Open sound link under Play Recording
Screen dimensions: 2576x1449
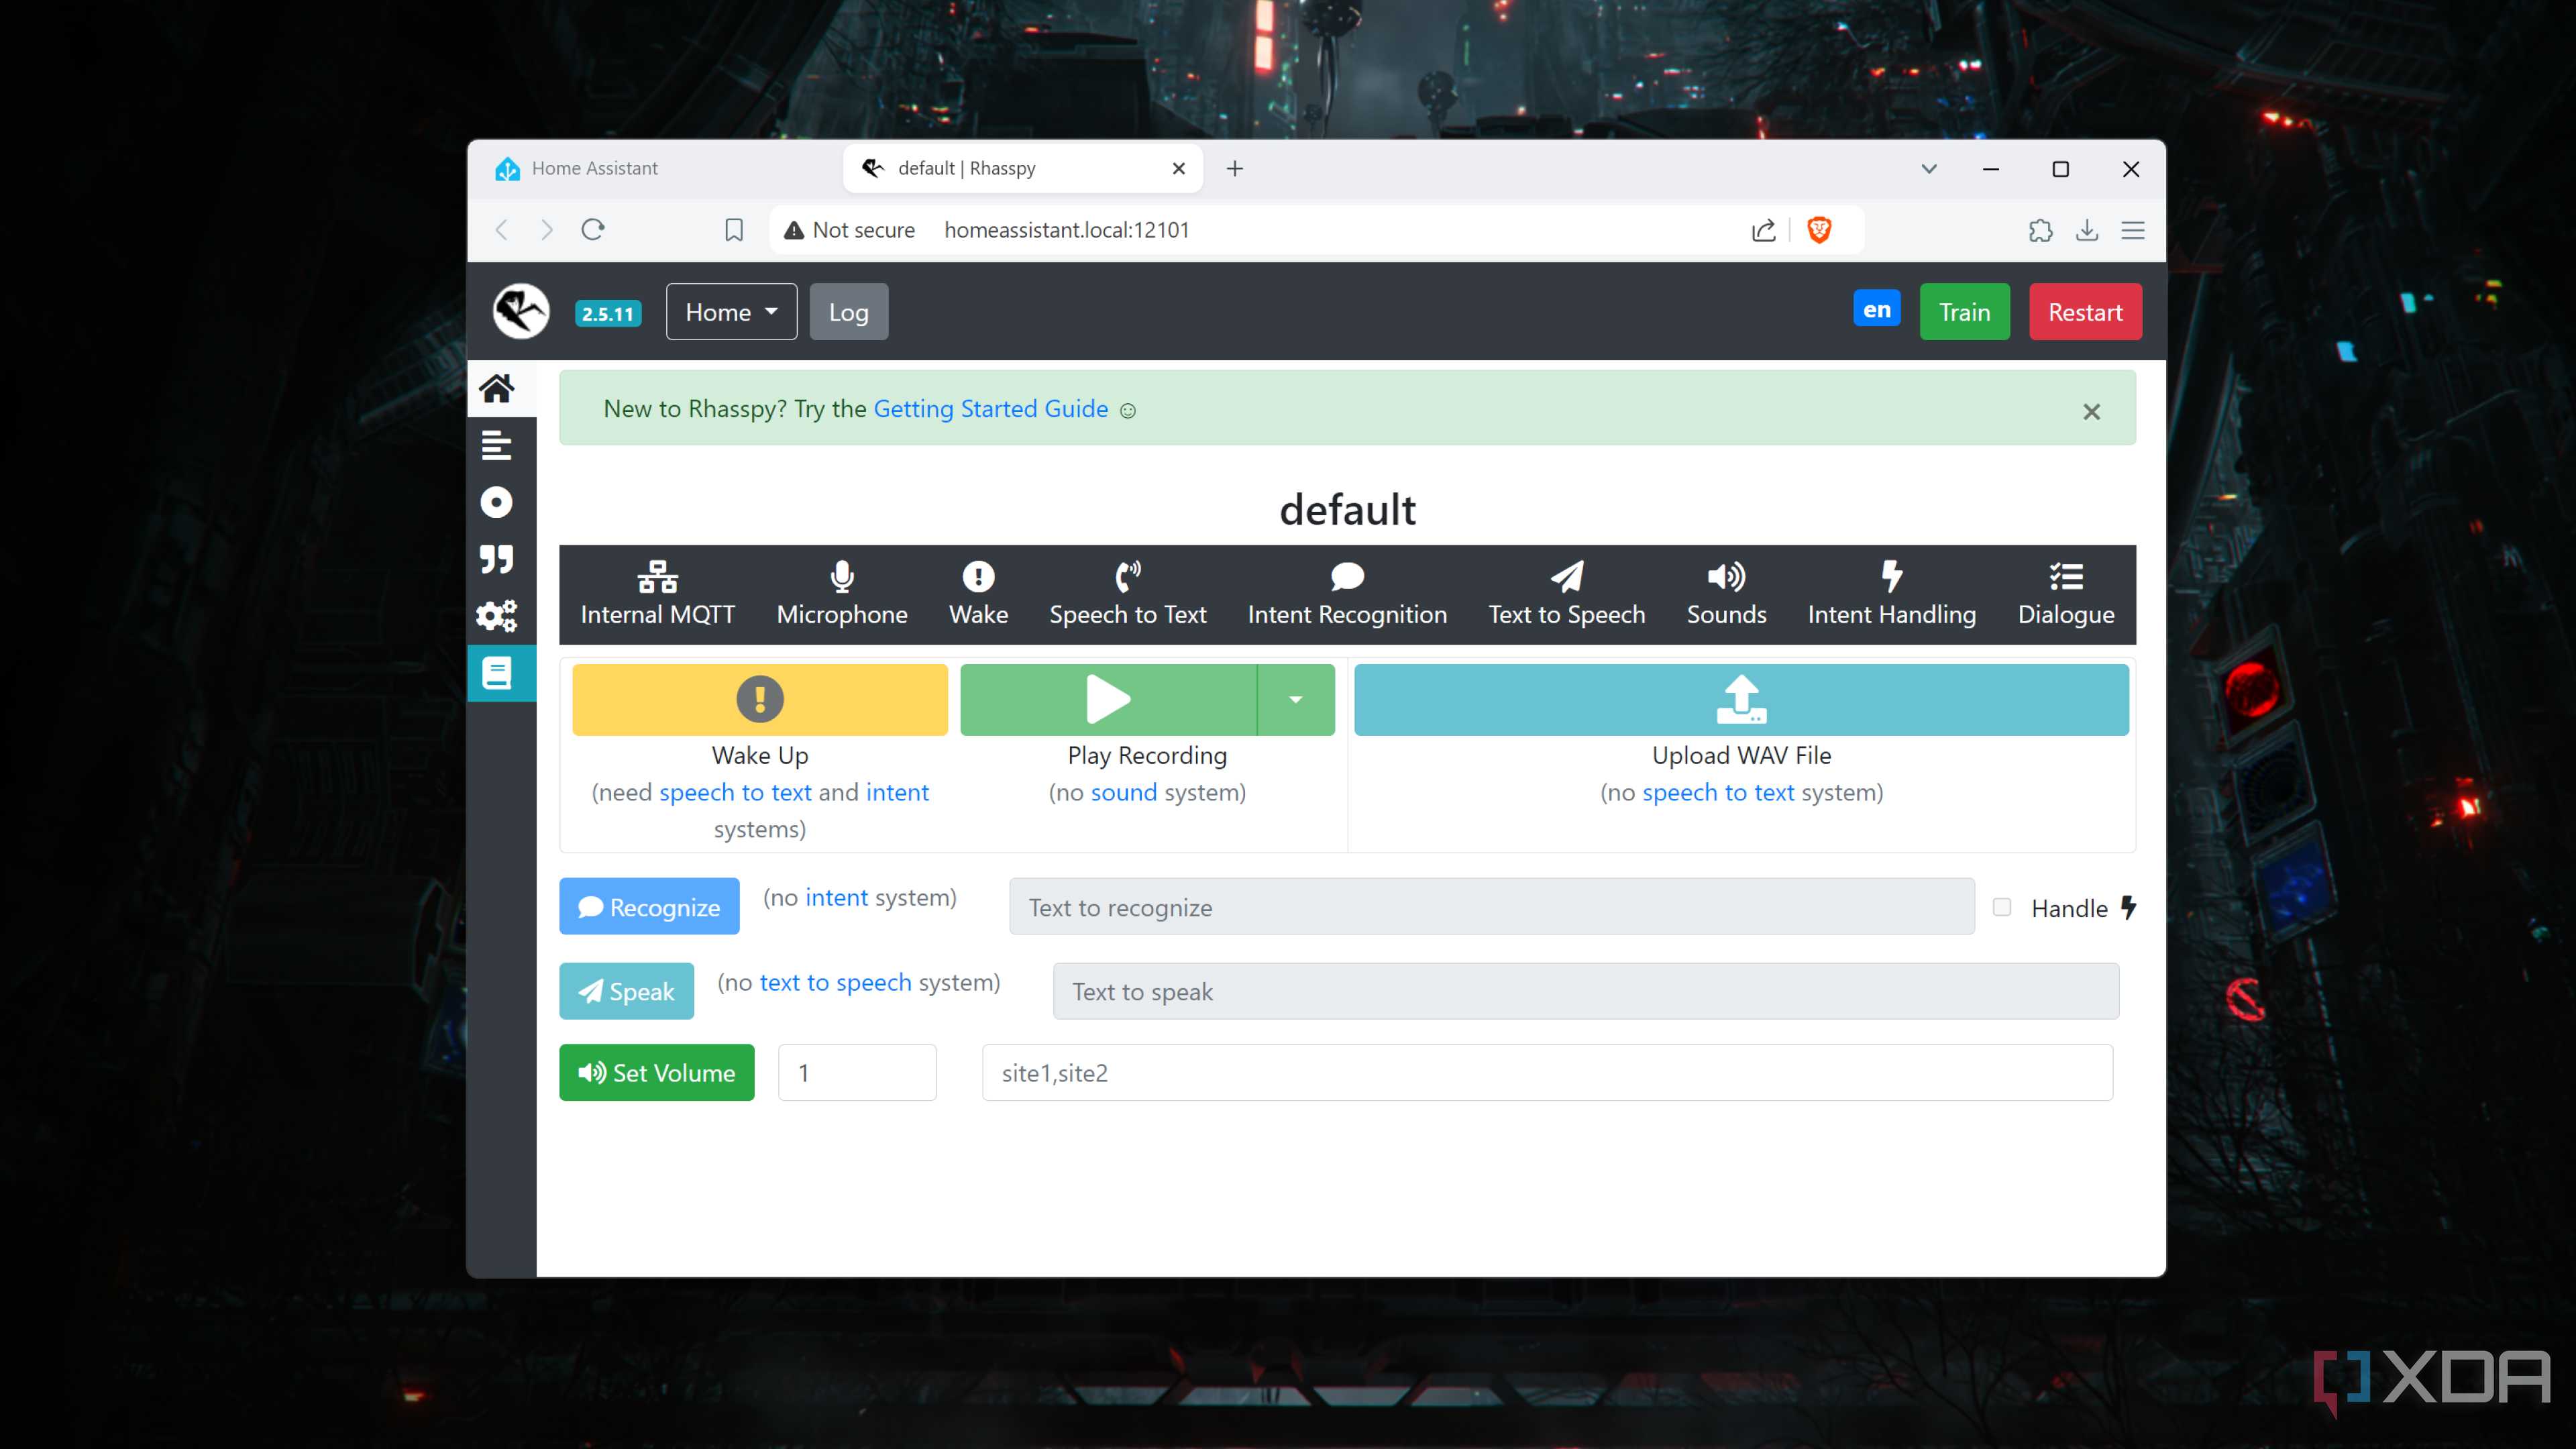(x=1123, y=792)
